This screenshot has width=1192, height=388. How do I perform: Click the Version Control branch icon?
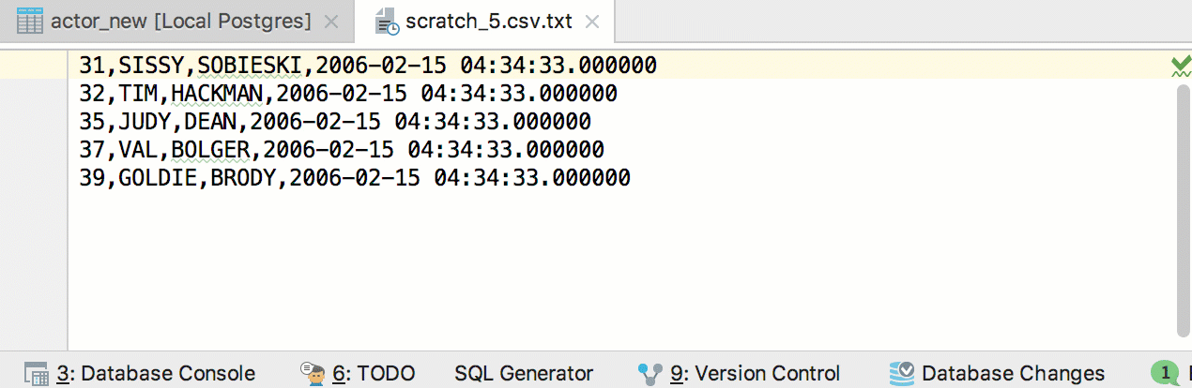click(x=649, y=373)
